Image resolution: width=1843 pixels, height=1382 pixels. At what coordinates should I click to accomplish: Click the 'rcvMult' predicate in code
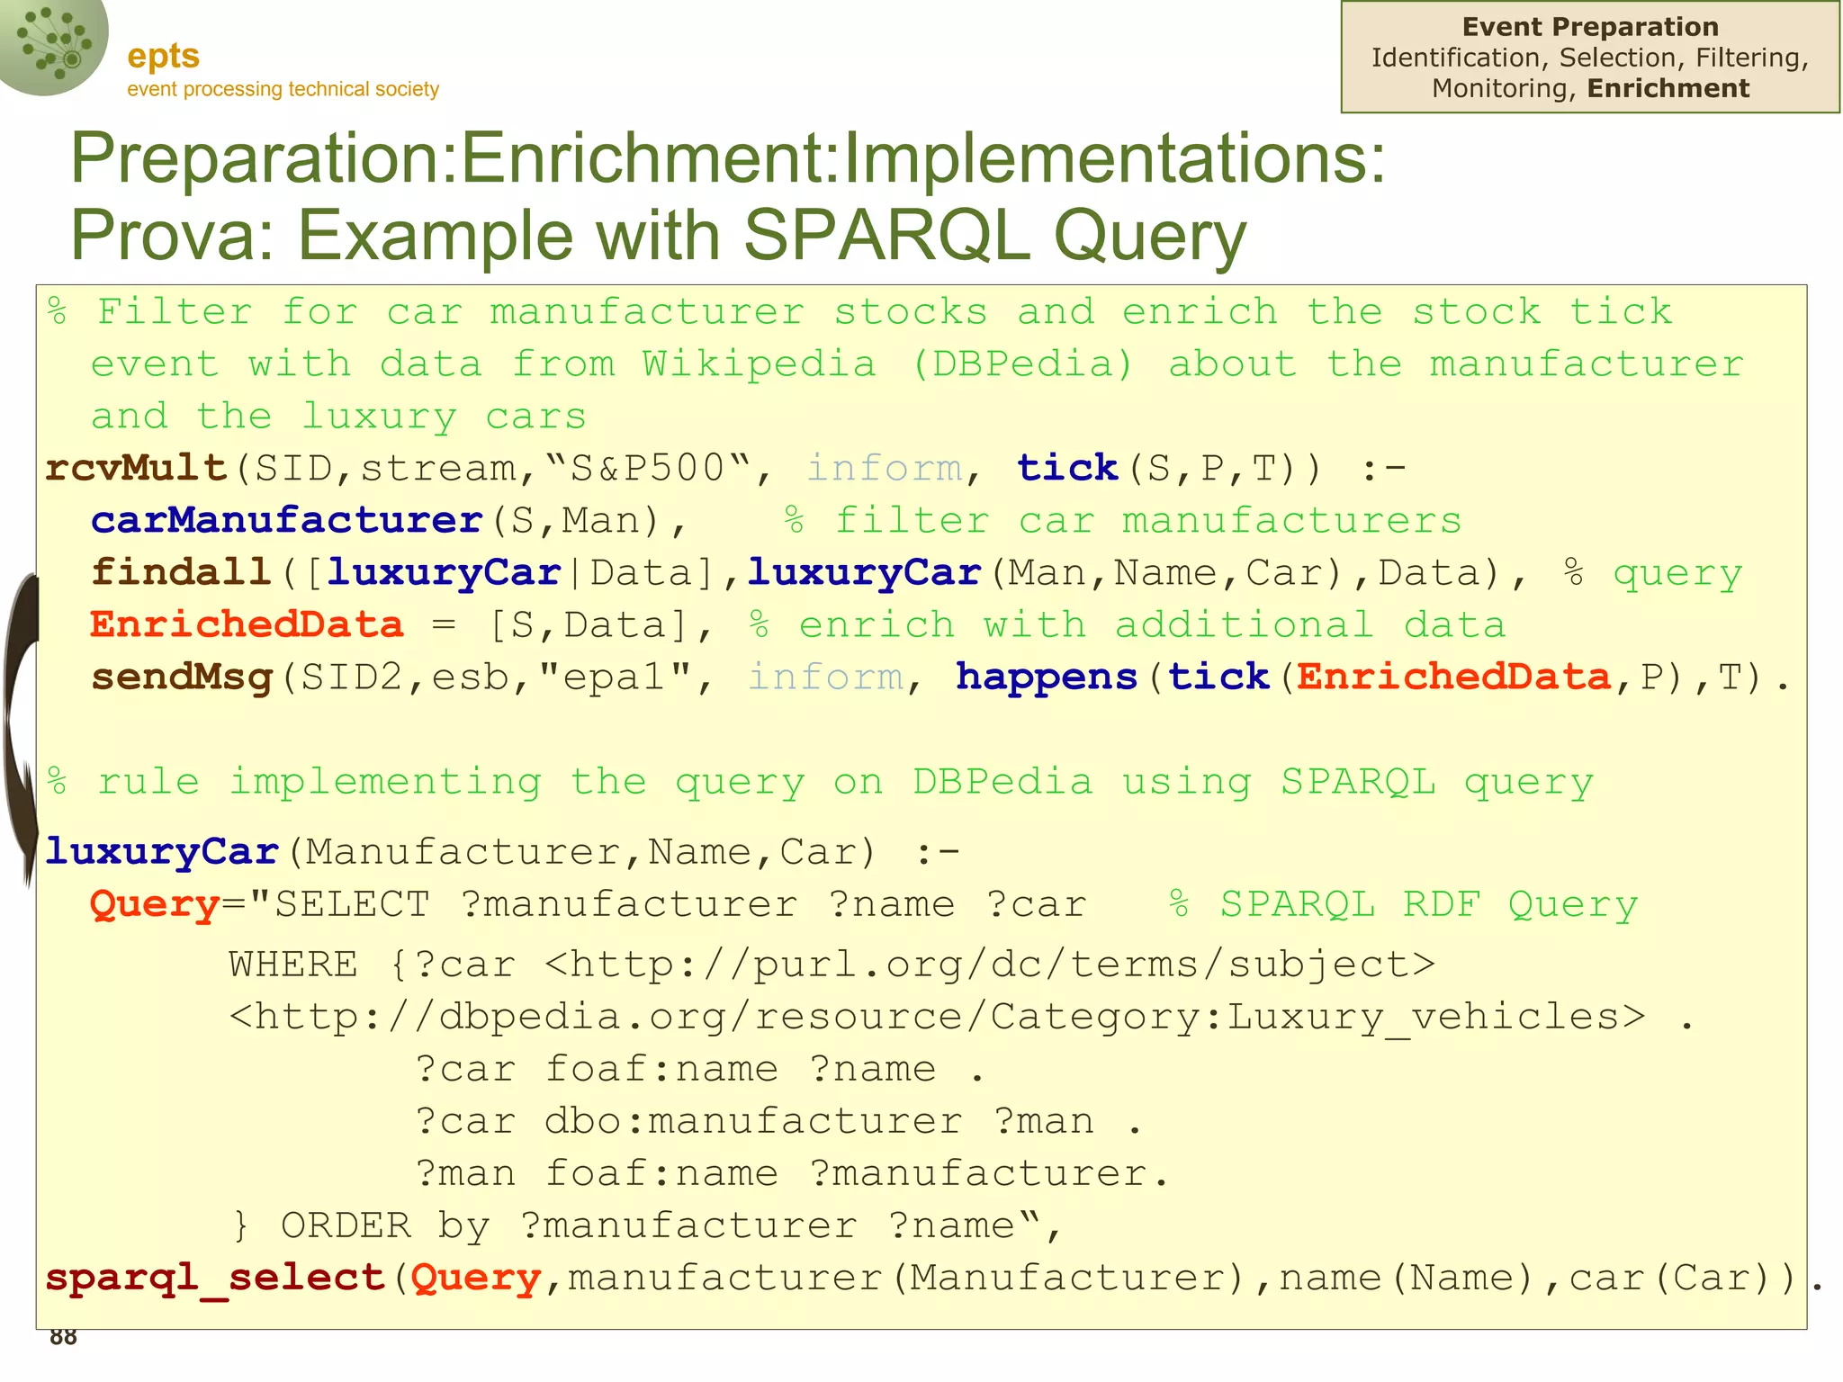pos(136,468)
